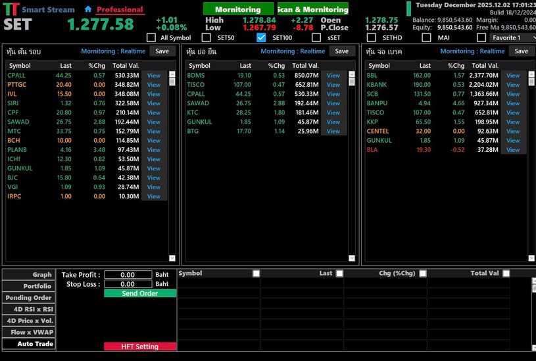Select the Flow x VWAP tab
Image resolution: width=536 pixels, height=361 pixels.
28,332
